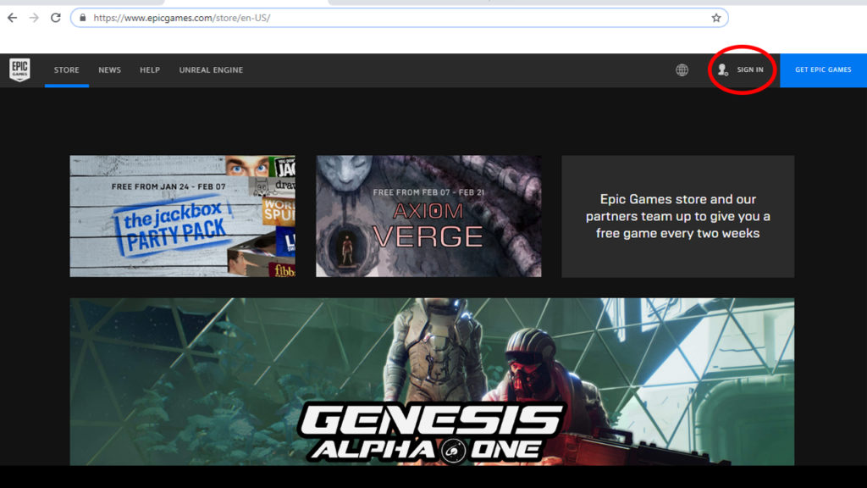Click the Sign In text link
Screen dimensions: 867x488
pos(749,70)
